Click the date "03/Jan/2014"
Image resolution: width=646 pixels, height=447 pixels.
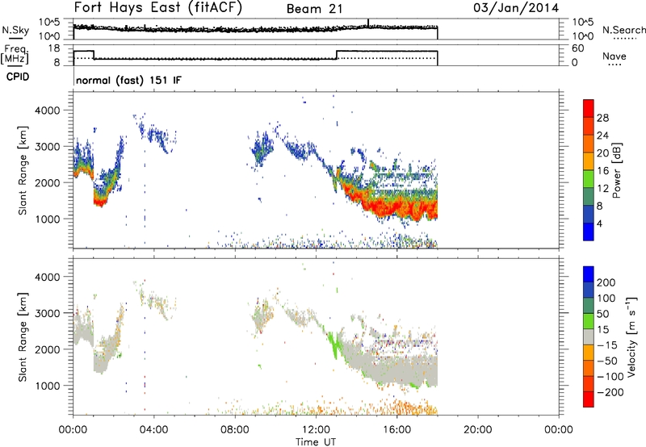[x=516, y=8]
